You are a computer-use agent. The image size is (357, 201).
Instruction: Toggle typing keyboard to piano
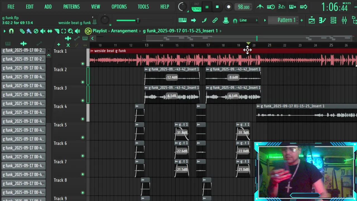[182, 20]
